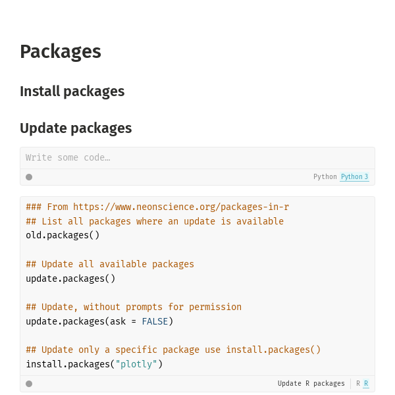The image size is (395, 395).
Task: Place cursor on the old.packages() line
Action: point(63,235)
